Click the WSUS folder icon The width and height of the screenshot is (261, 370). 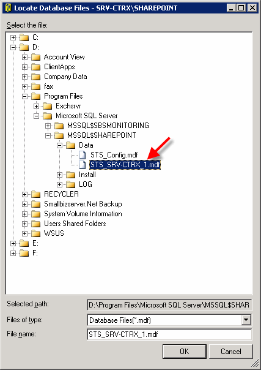(36, 233)
